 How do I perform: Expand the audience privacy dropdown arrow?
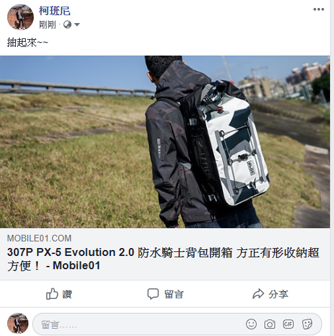pyautogui.click(x=77, y=24)
